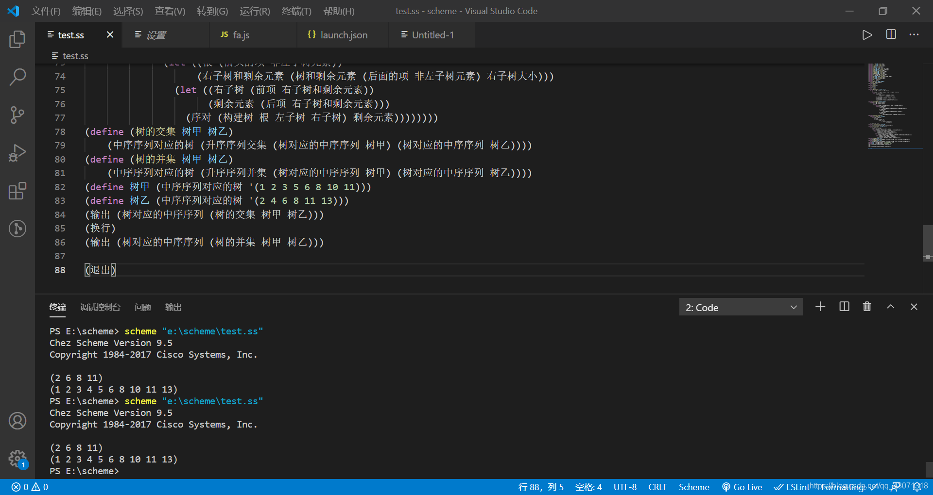Open notifications bell in status bar
This screenshot has height=495, width=933.
coord(917,487)
